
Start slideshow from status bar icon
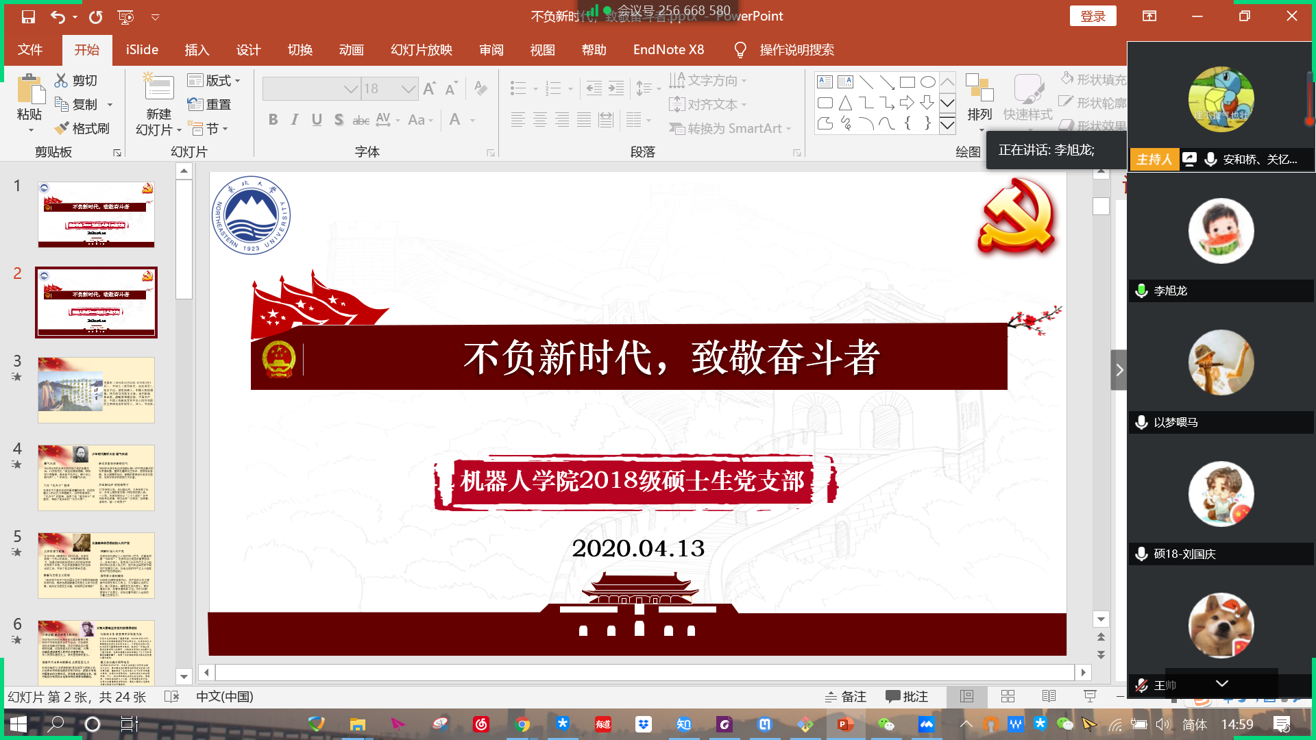(1090, 696)
